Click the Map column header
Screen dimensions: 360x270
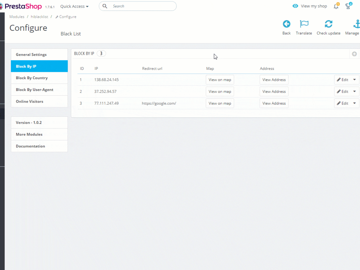pos(210,69)
